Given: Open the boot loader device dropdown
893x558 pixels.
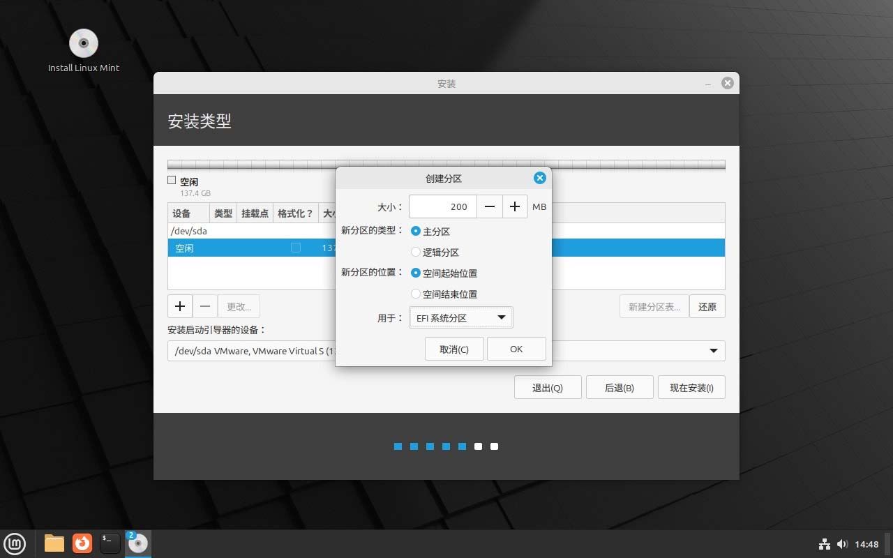Looking at the screenshot, I should [x=713, y=351].
